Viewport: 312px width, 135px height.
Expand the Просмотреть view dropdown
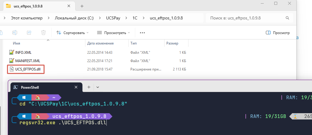coord(113,33)
